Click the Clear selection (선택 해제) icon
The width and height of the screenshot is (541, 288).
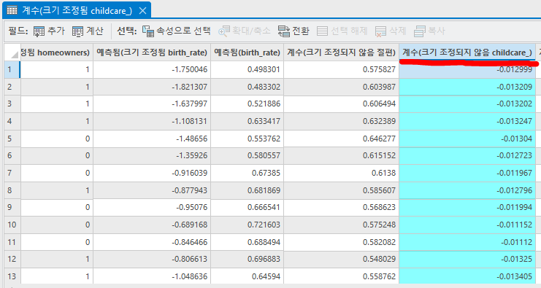(322, 31)
